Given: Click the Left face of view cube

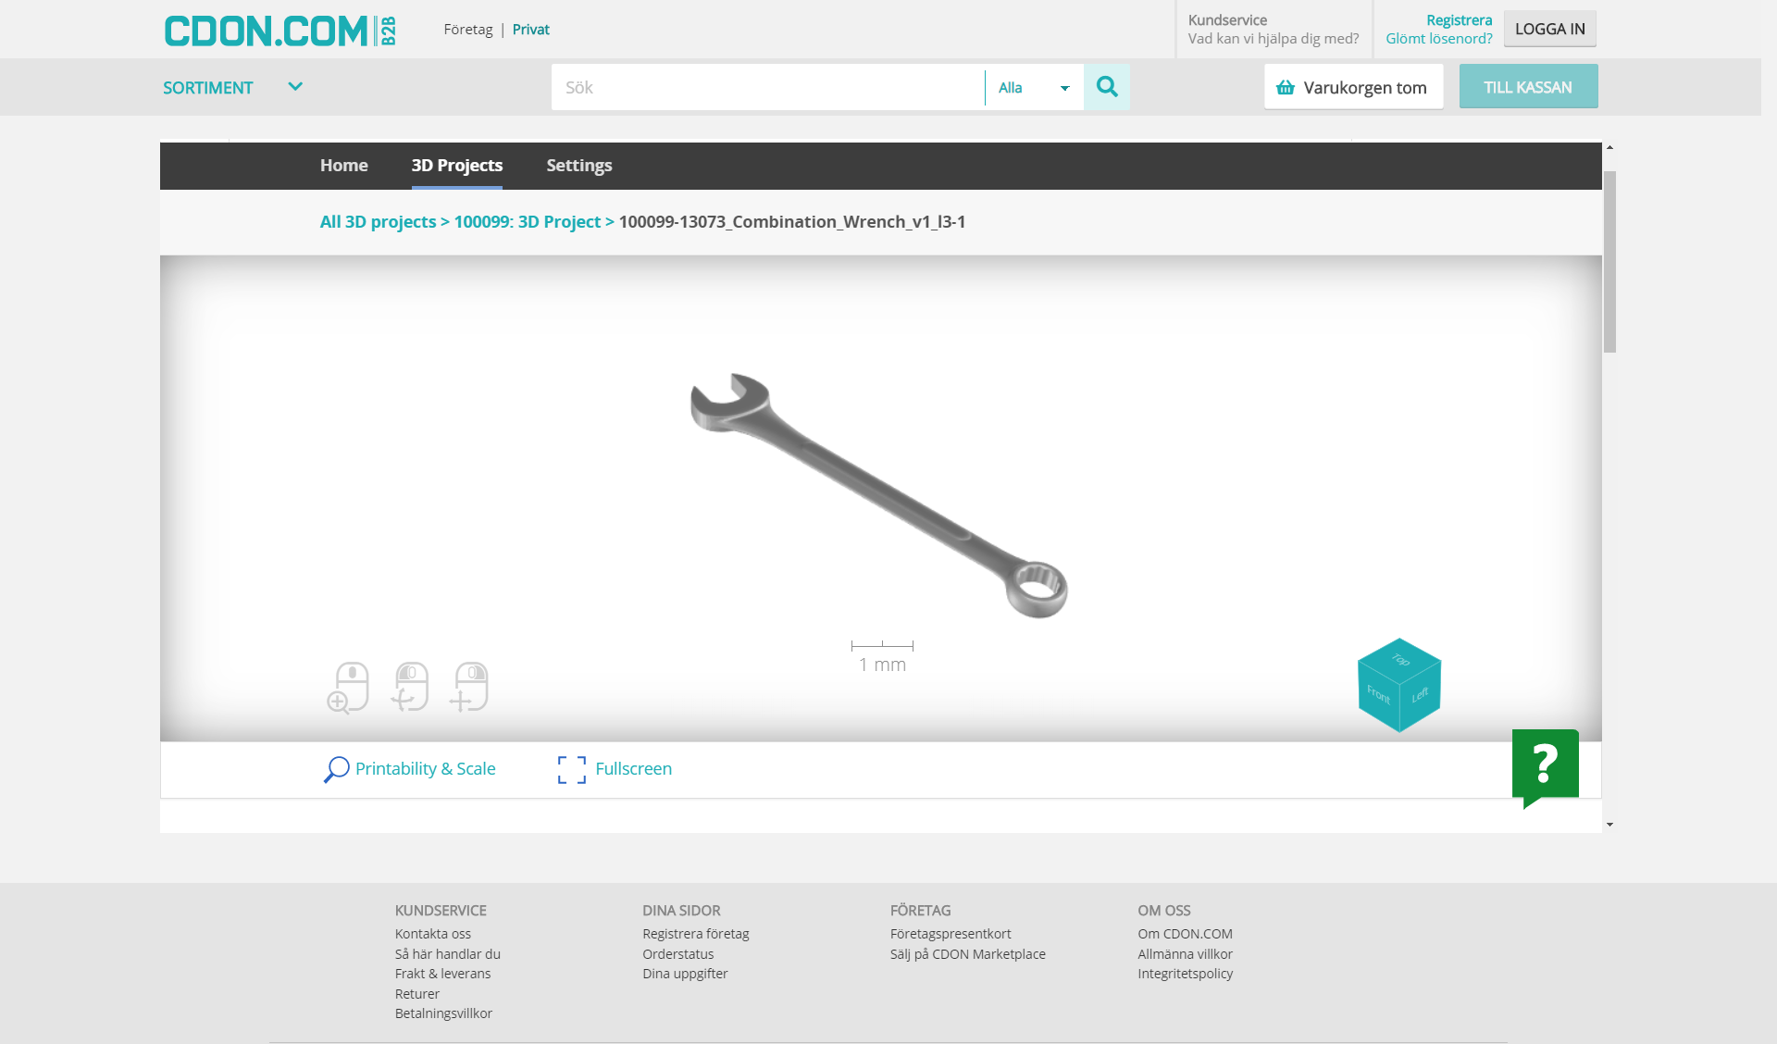Looking at the screenshot, I should [x=1421, y=695].
